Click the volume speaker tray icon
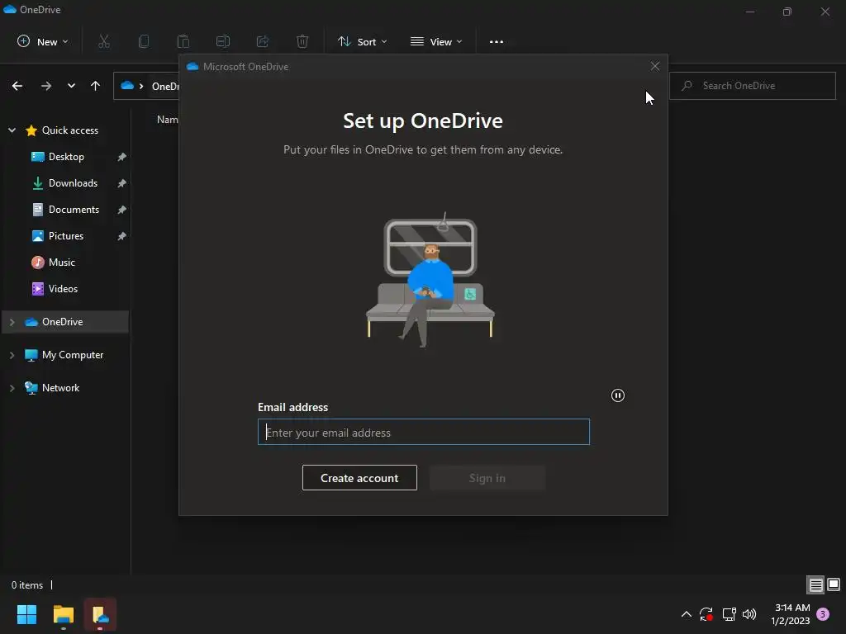The image size is (846, 634). [x=749, y=614]
